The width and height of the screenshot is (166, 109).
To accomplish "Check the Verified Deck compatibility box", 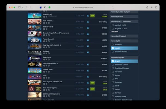I will 113,25.
